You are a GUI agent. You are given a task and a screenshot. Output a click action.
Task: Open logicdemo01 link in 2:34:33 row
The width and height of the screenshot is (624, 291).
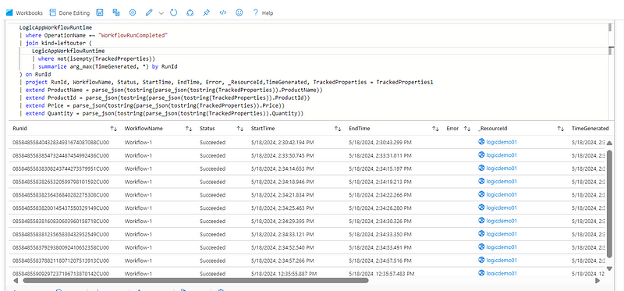click(502, 234)
